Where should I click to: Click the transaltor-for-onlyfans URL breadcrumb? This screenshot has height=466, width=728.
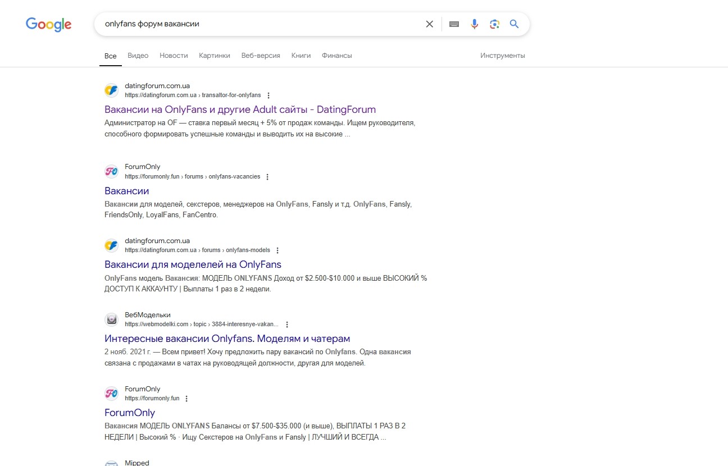coord(193,95)
